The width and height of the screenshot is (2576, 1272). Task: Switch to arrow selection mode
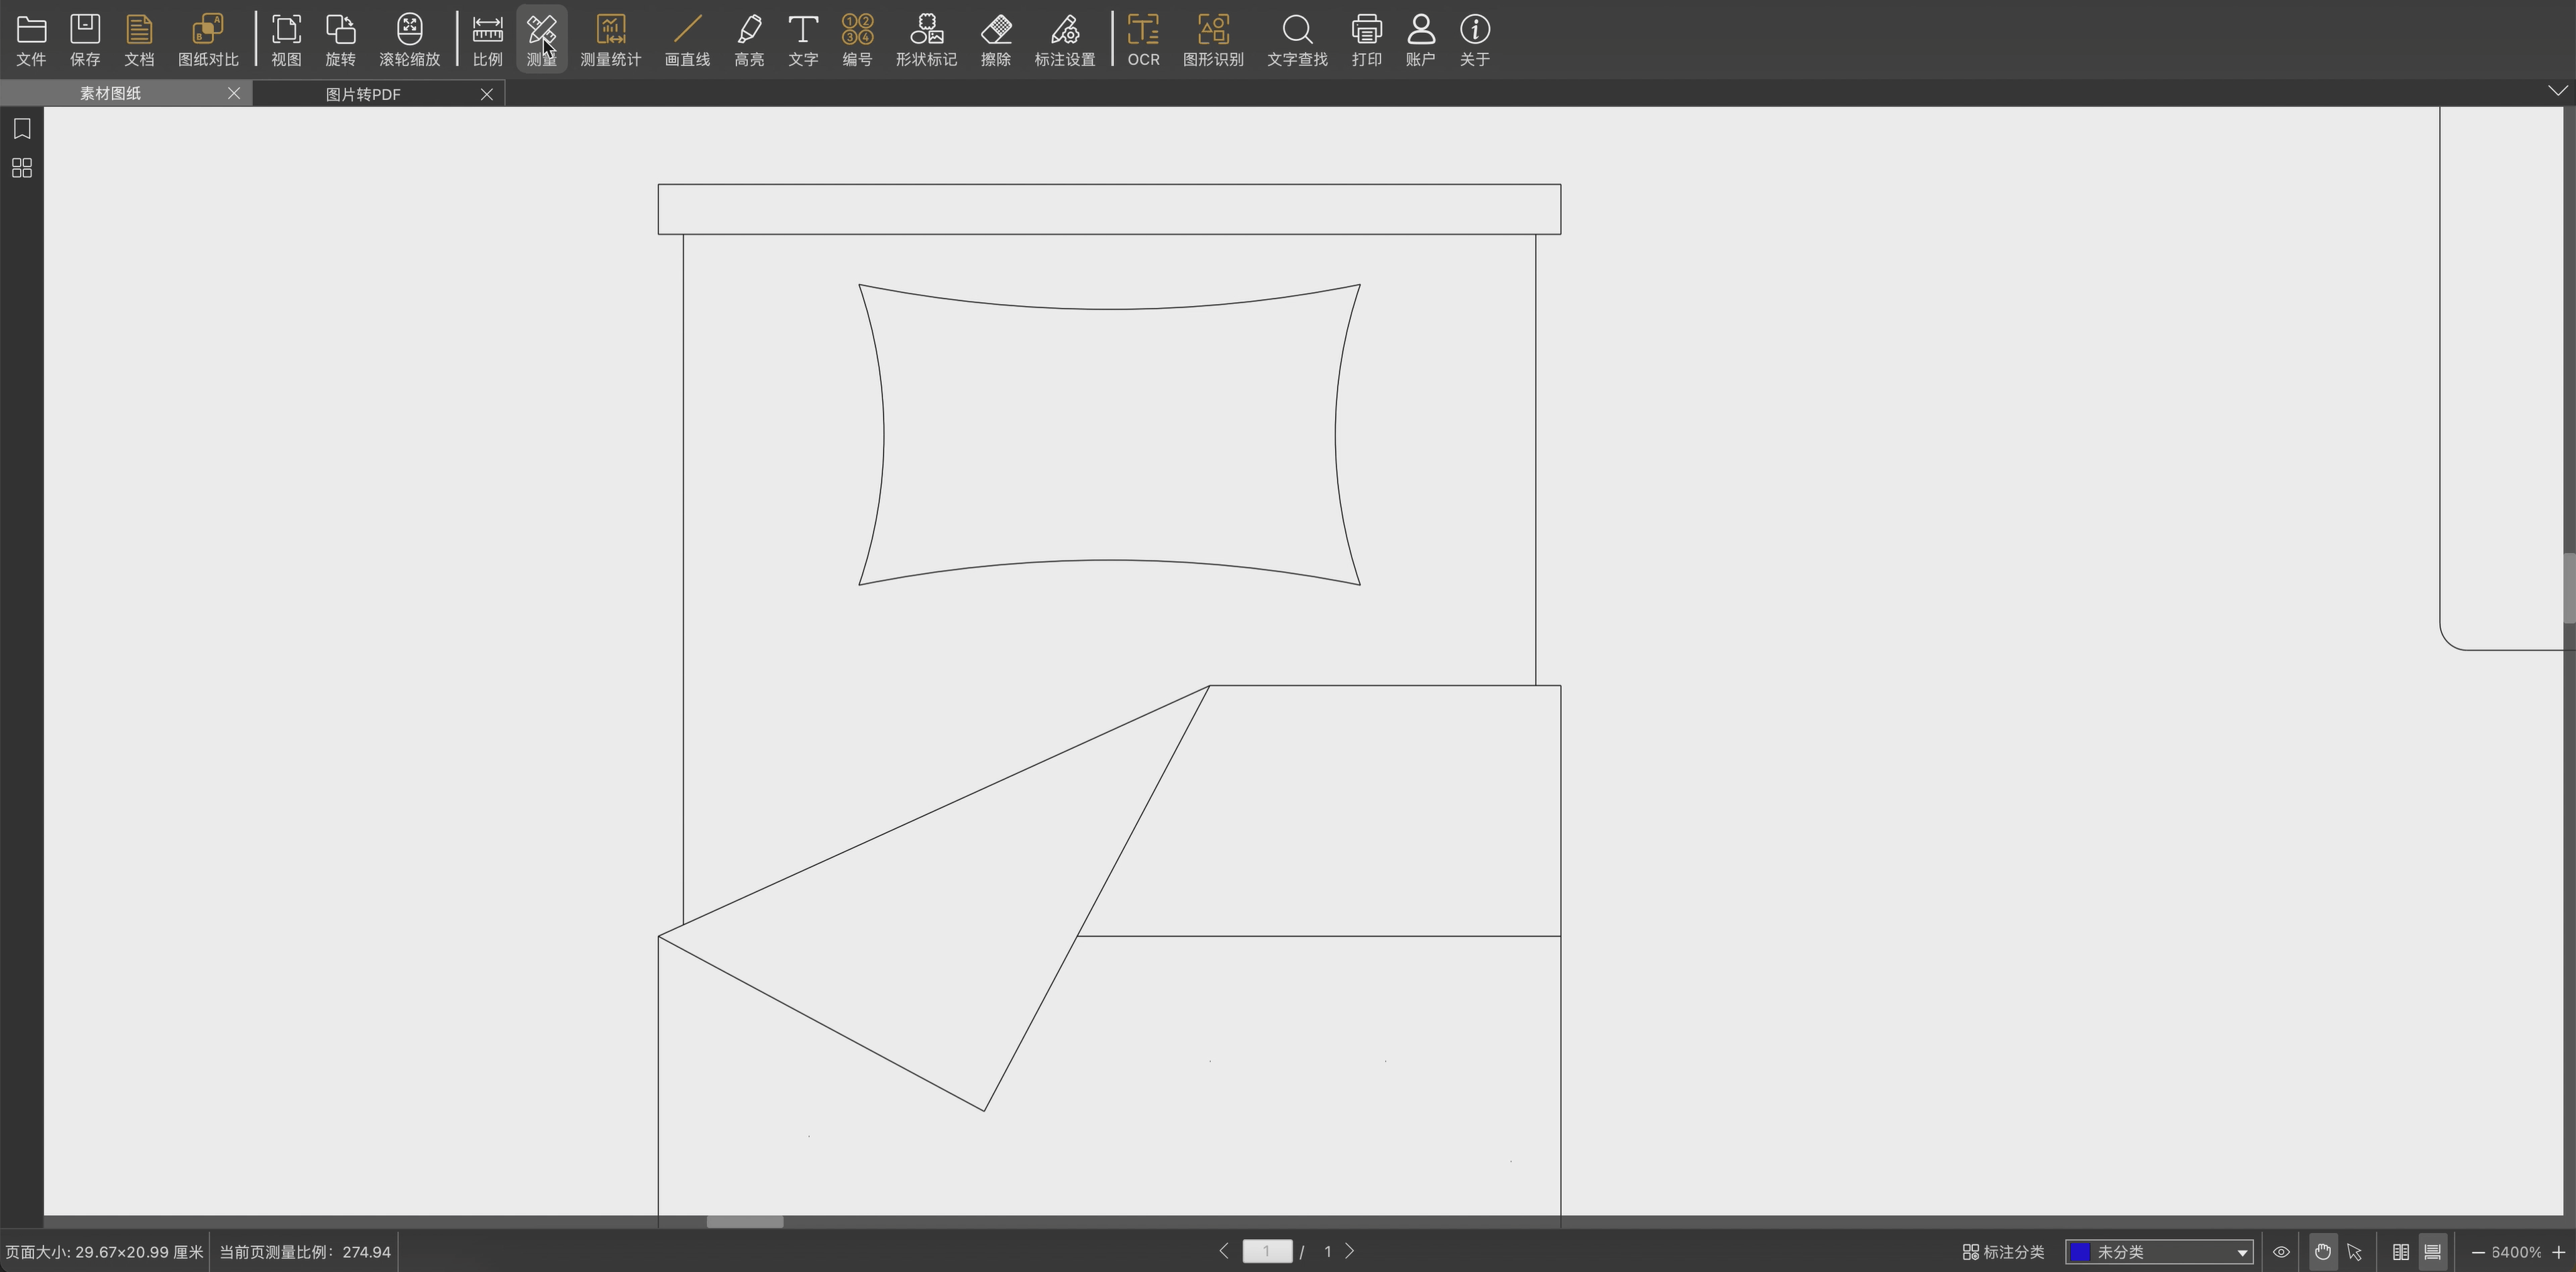coord(2354,1252)
